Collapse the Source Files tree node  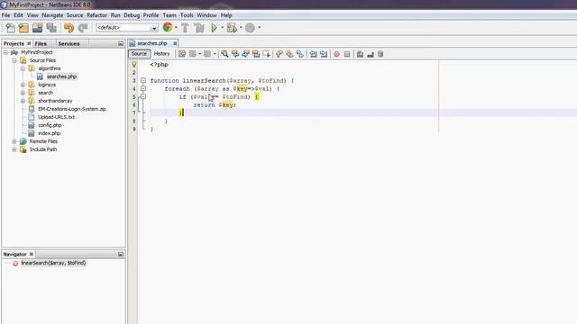14,60
